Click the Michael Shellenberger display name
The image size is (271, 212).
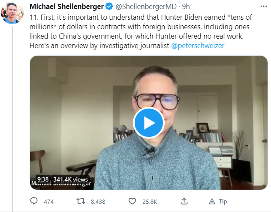point(66,6)
